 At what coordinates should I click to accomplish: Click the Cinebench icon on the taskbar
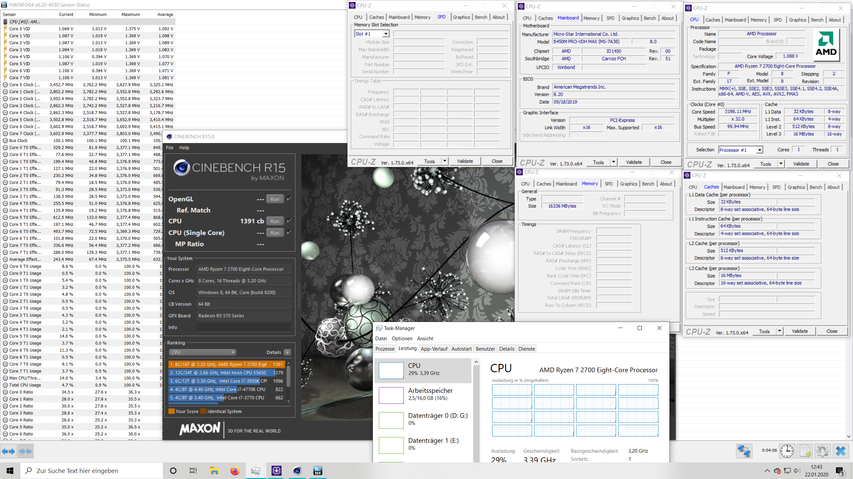(x=297, y=471)
